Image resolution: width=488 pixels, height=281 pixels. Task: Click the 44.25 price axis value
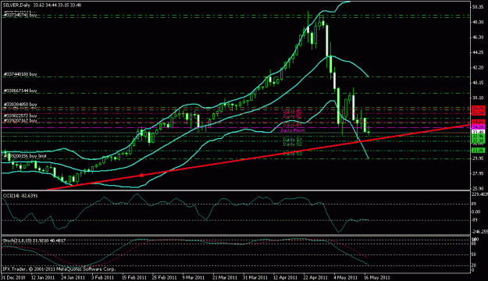point(478,52)
